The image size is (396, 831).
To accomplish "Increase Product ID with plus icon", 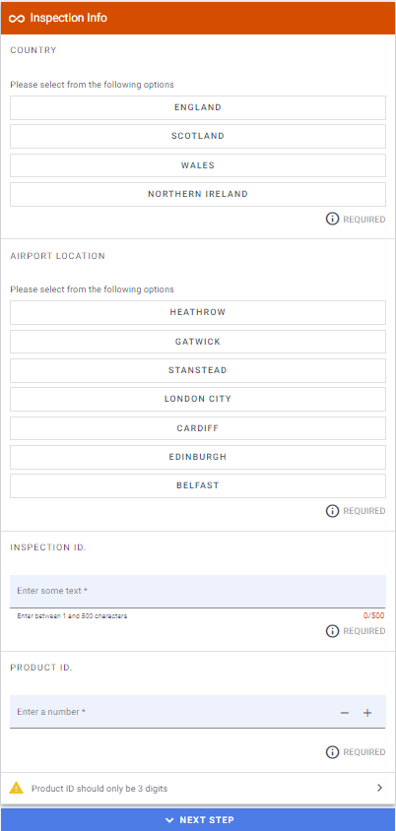I will (367, 713).
